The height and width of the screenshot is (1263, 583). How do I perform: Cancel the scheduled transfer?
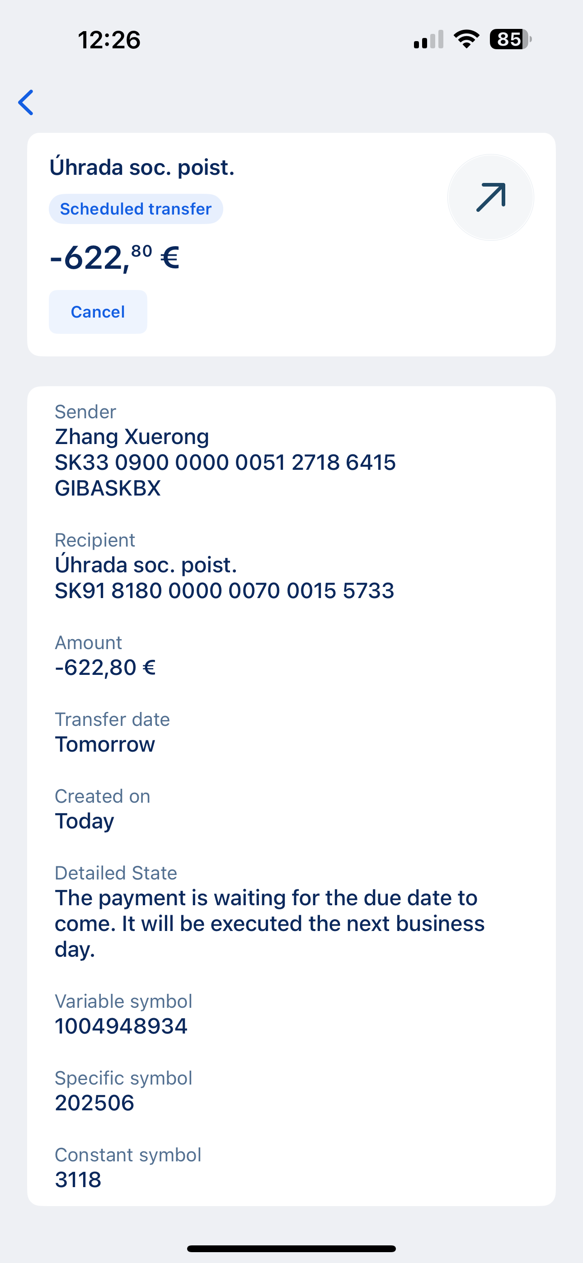pyautogui.click(x=98, y=312)
